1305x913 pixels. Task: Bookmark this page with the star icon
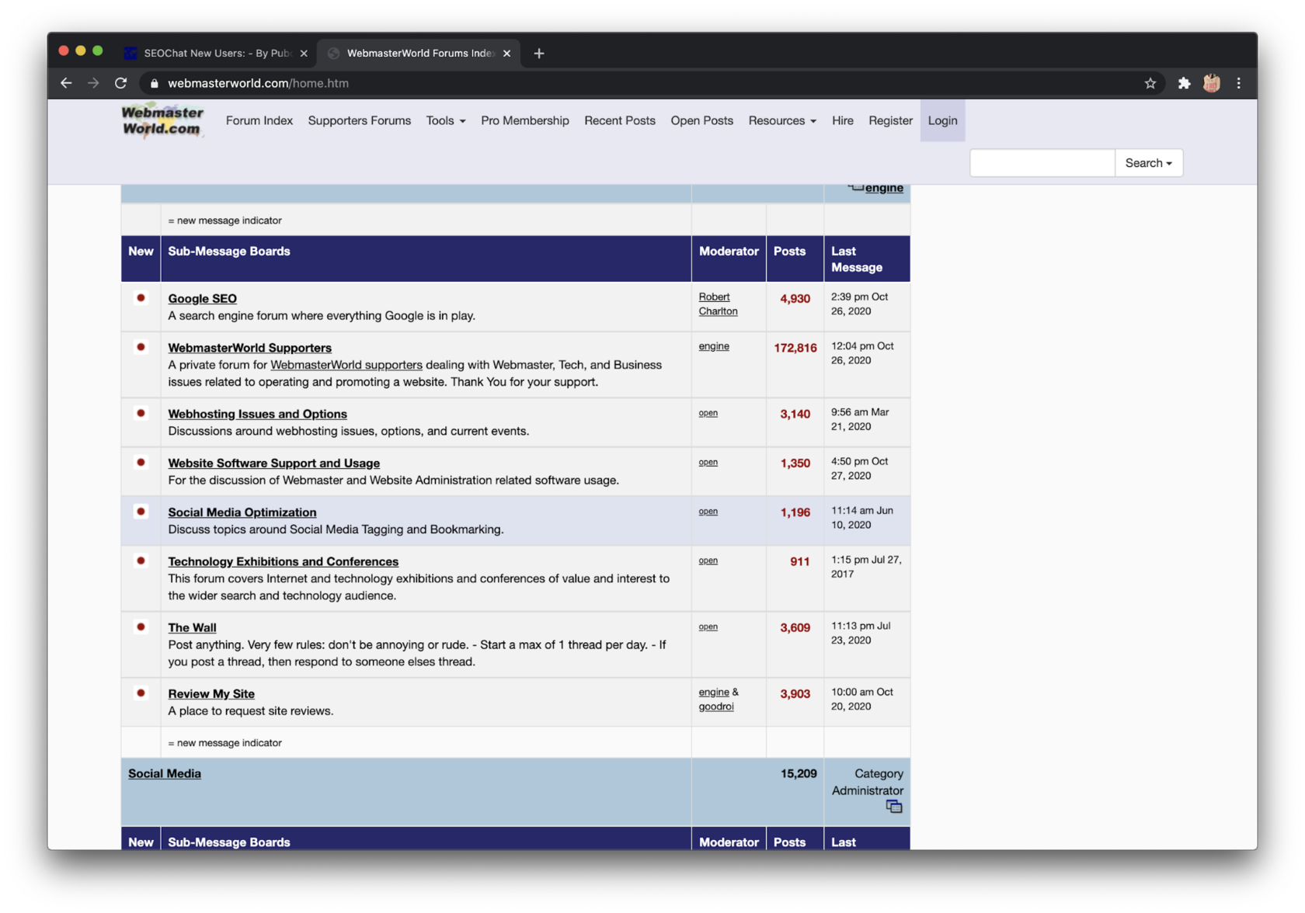coord(1150,83)
